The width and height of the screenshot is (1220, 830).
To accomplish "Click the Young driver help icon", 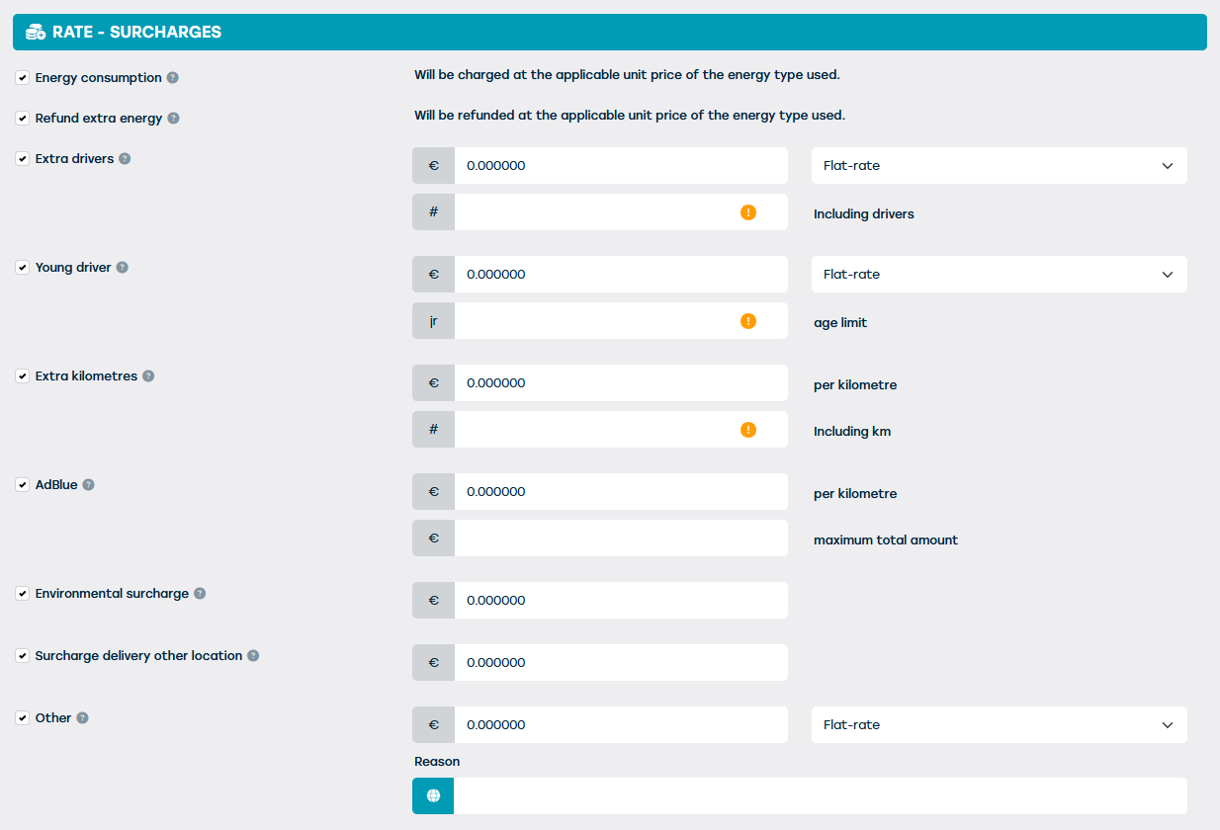I will coord(123,268).
